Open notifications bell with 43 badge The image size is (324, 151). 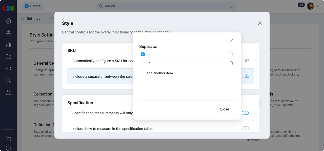pyautogui.click(x=300, y=7)
